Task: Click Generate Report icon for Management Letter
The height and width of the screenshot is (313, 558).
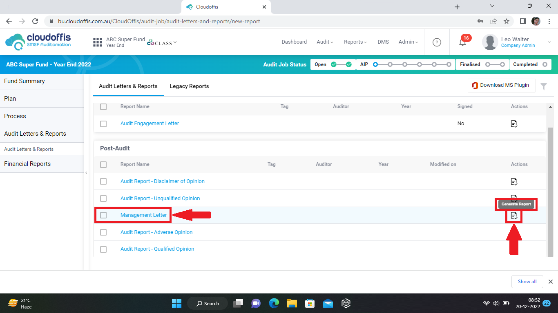Action: click(514, 216)
